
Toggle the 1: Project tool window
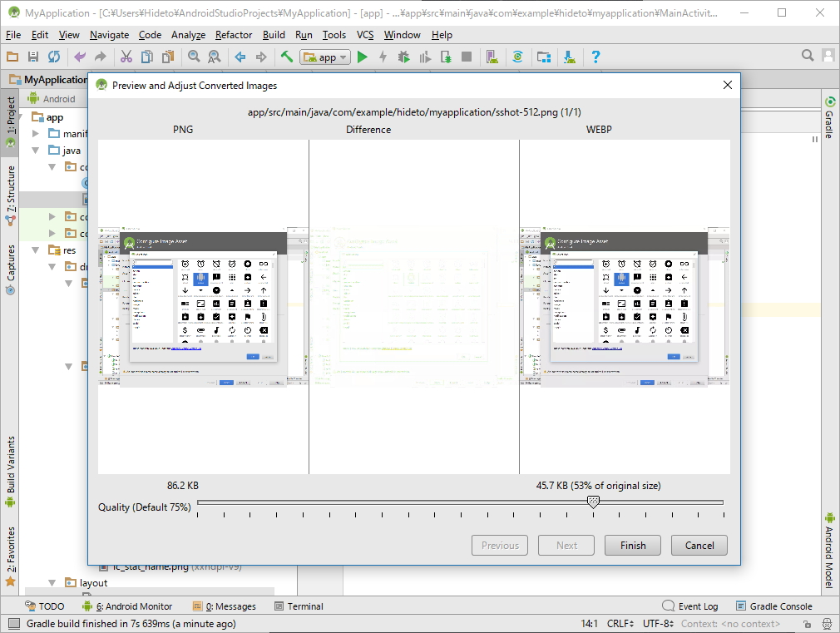point(10,123)
